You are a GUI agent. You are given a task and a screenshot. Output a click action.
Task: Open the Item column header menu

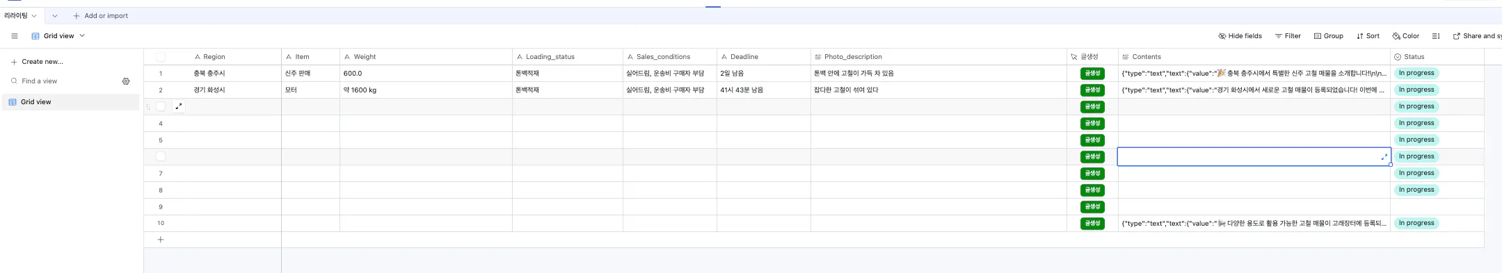point(311,57)
